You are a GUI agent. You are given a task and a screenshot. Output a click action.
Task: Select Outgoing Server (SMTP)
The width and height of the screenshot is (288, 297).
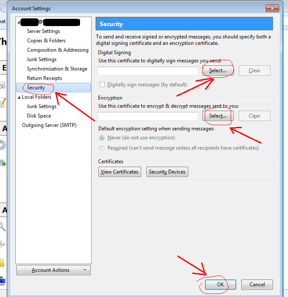coord(49,125)
